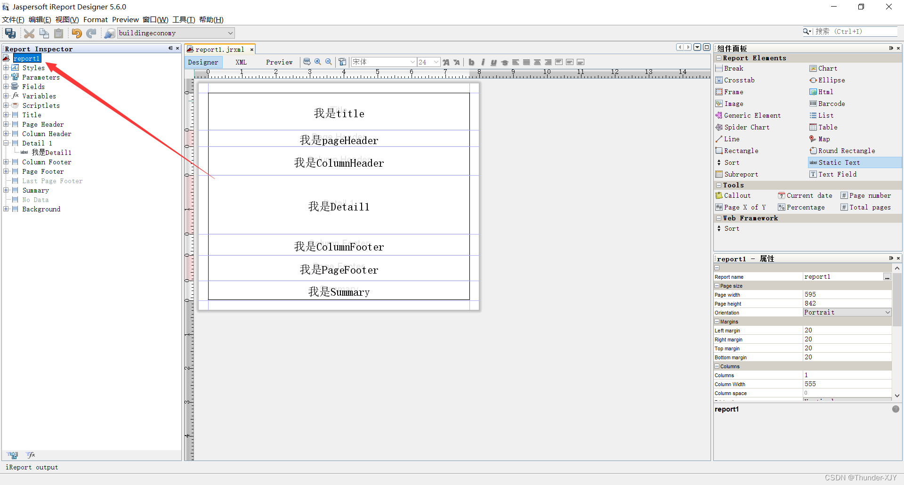Expand the Styles tree node
Image resolution: width=904 pixels, height=485 pixels.
point(6,68)
